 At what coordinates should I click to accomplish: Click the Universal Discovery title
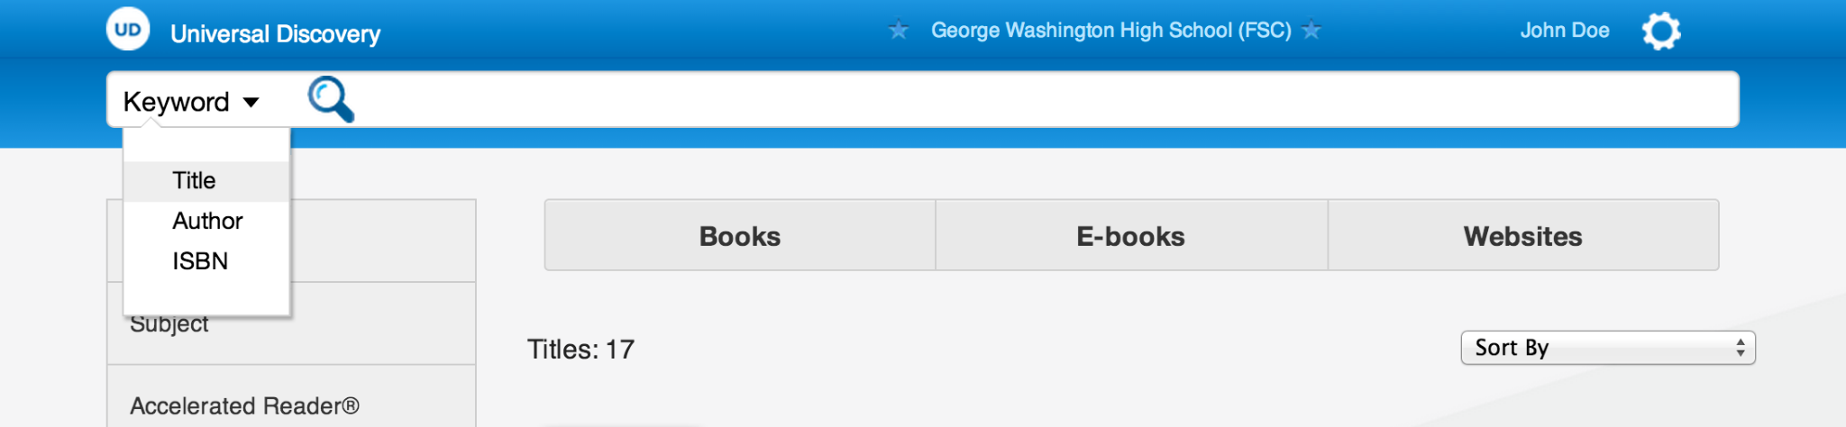275,34
